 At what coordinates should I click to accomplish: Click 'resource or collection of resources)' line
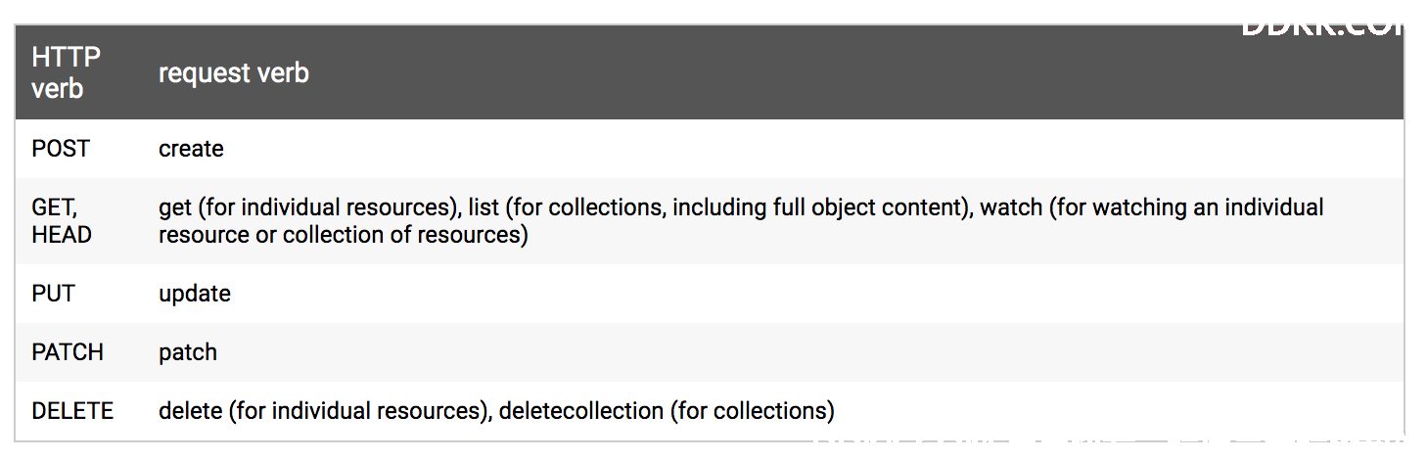click(344, 235)
